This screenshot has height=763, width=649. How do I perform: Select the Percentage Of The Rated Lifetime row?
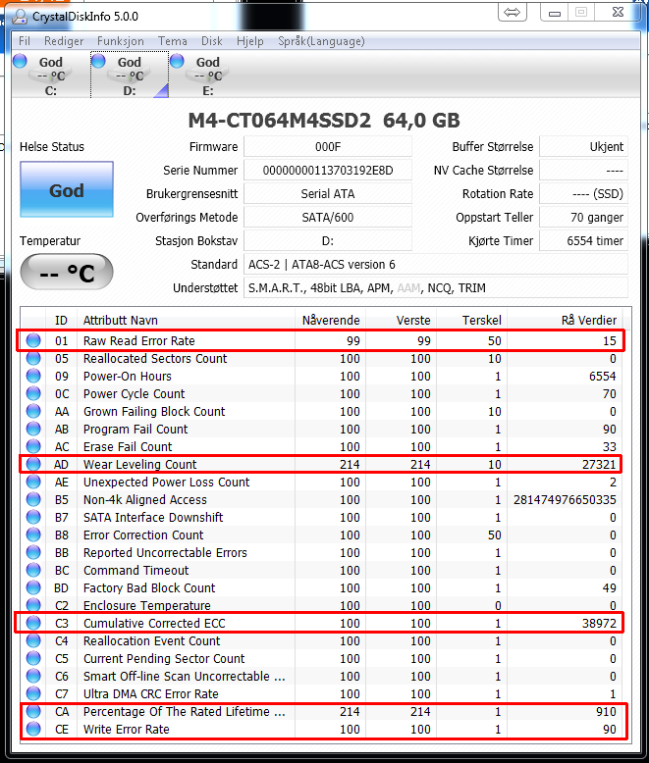(322, 711)
